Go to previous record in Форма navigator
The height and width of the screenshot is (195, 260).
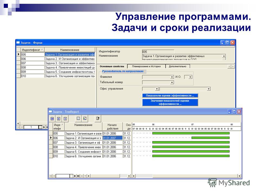22,127
